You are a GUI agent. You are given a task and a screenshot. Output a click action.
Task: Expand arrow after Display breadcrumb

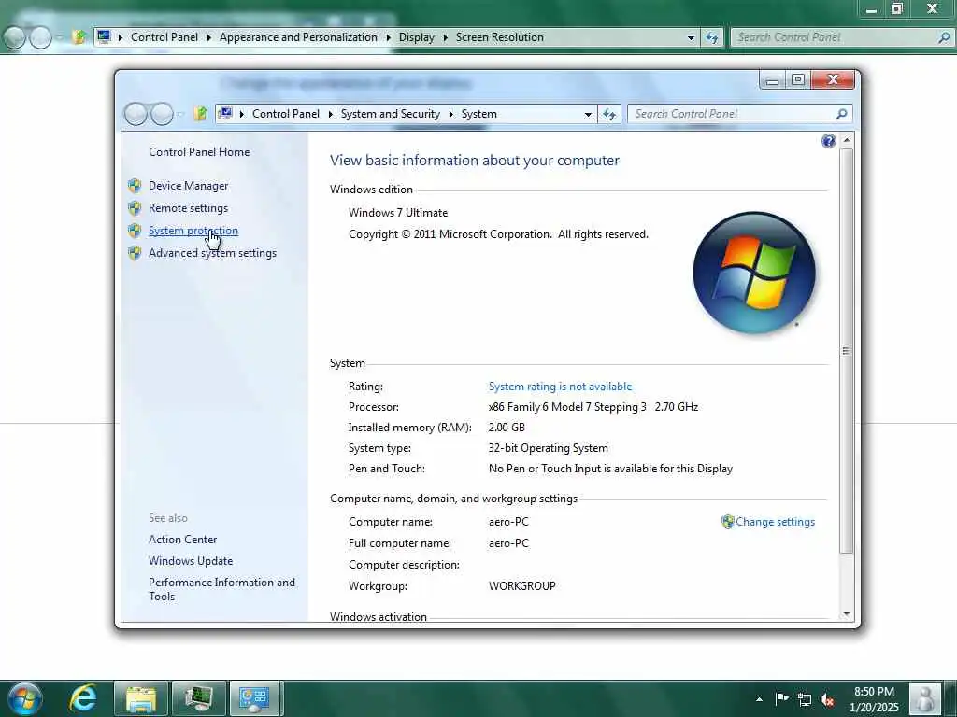click(x=445, y=37)
